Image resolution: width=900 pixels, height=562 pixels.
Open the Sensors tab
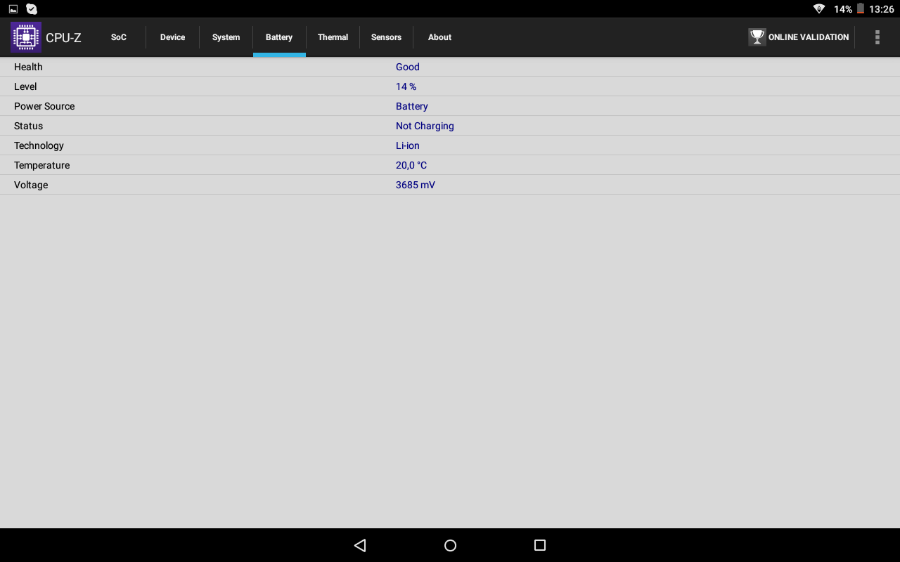click(x=386, y=37)
